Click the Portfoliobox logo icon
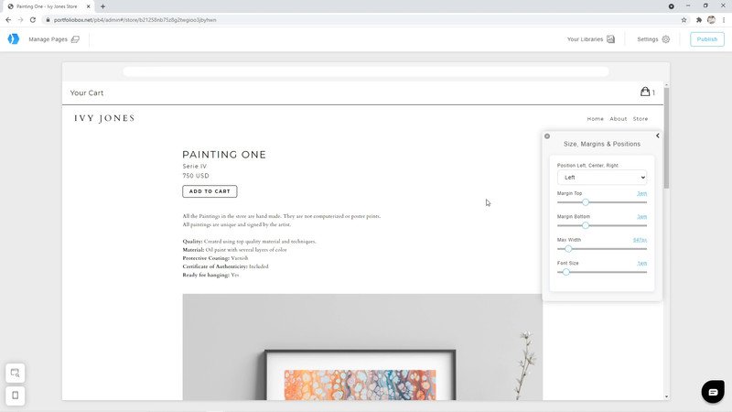This screenshot has height=412, width=732. [x=14, y=39]
